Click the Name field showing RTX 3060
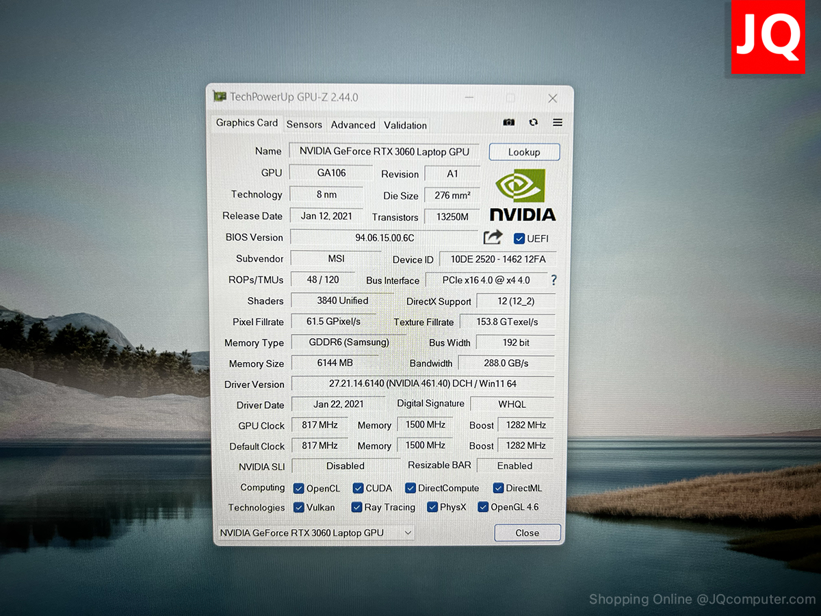The width and height of the screenshot is (821, 616). (385, 151)
